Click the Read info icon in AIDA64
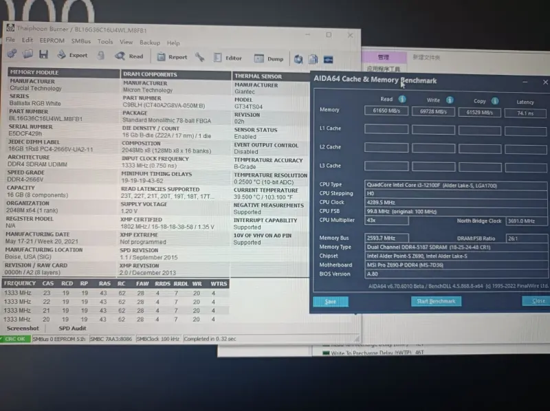 [402, 99]
